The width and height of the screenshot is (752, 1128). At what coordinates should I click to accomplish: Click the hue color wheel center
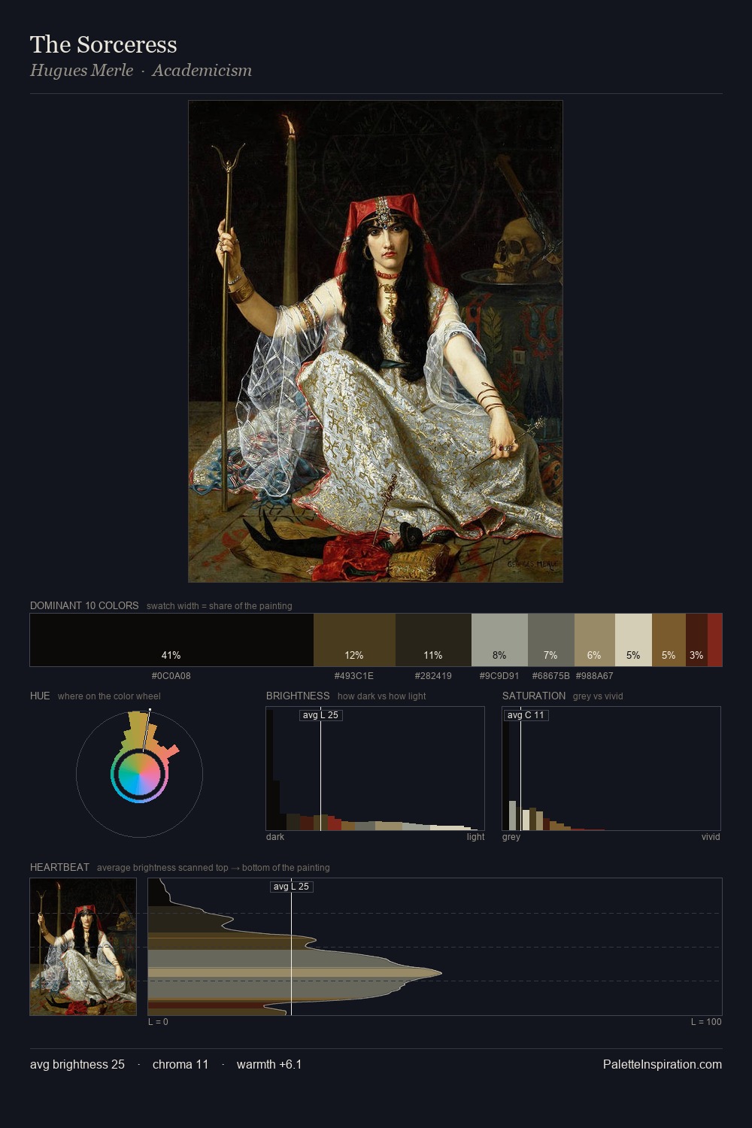[x=139, y=774]
